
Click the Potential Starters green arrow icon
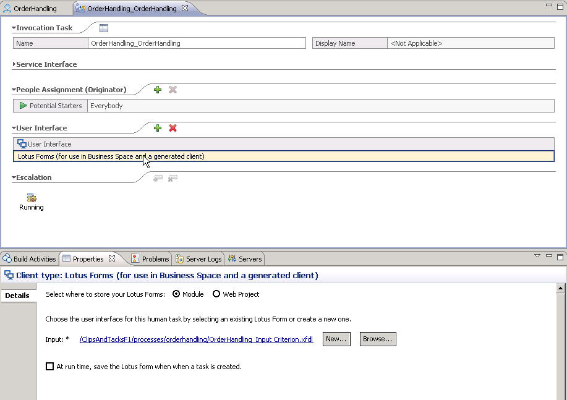point(23,106)
